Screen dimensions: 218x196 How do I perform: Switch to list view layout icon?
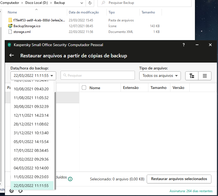[205, 76]
